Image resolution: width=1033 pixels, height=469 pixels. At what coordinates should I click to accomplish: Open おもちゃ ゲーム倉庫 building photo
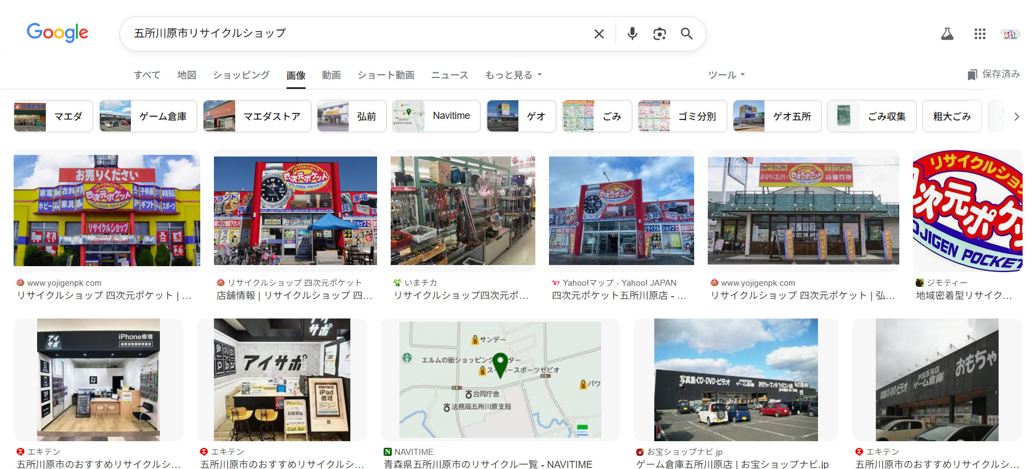coord(937,380)
